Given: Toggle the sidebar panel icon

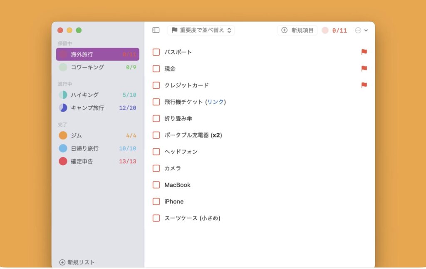Looking at the screenshot, I should coord(156,30).
